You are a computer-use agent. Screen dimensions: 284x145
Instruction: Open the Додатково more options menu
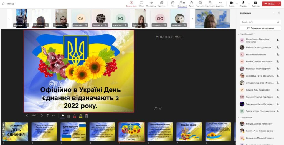click(220, 3)
